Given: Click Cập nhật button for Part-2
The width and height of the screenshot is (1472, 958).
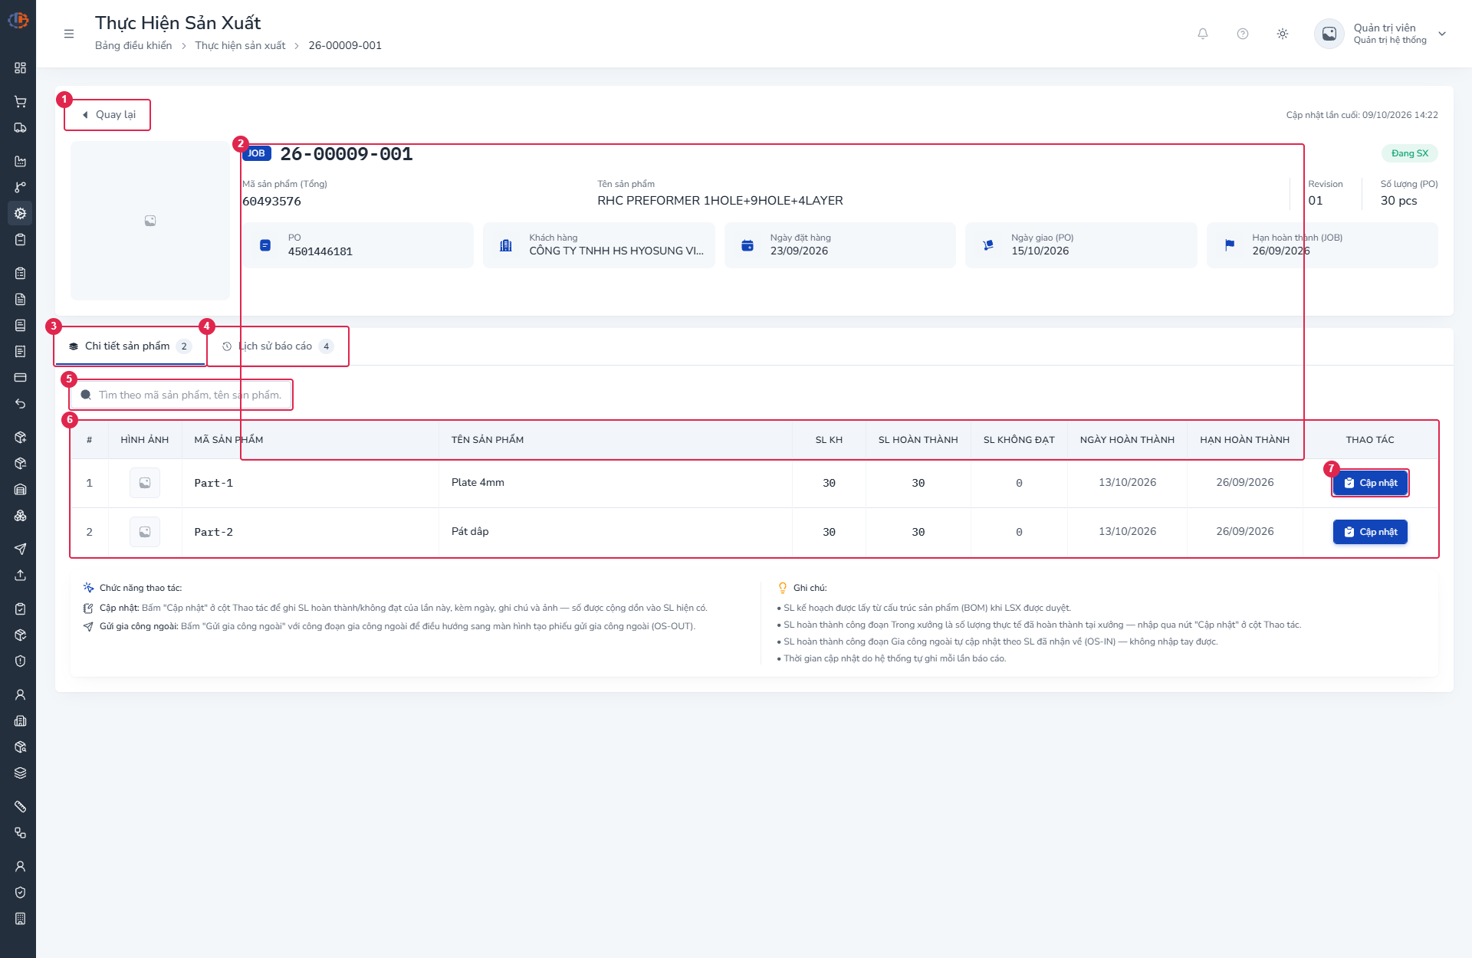Looking at the screenshot, I should [x=1370, y=532].
